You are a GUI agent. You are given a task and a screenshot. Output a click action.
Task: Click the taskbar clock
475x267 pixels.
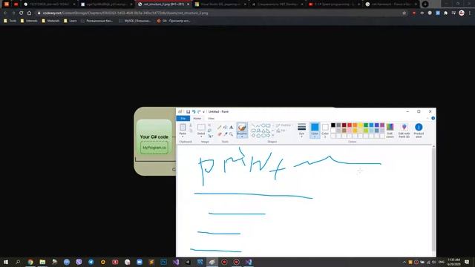453,262
